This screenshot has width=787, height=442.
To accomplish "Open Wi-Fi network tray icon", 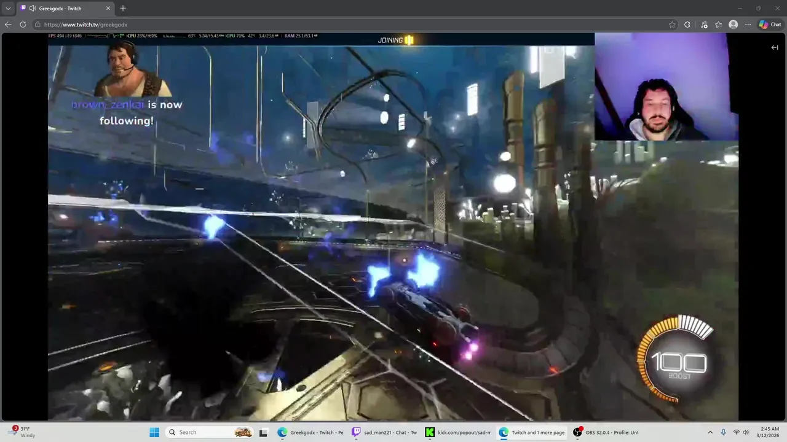I will [x=736, y=432].
